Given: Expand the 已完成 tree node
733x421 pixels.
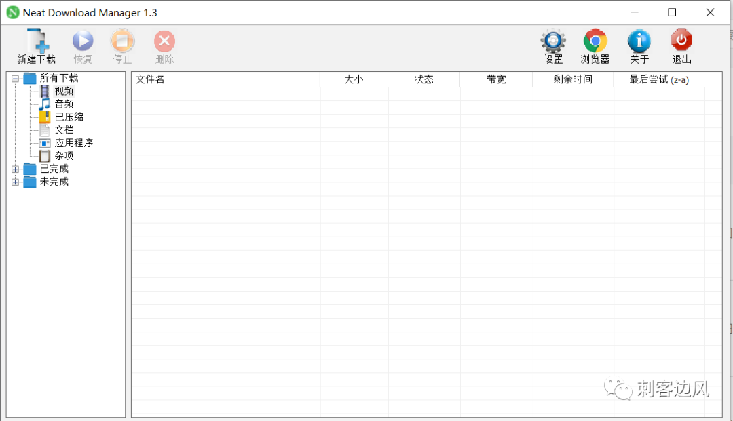Looking at the screenshot, I should point(16,169).
